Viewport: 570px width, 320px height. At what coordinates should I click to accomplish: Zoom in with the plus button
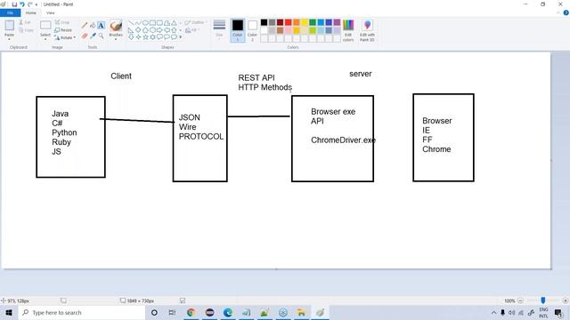click(565, 300)
